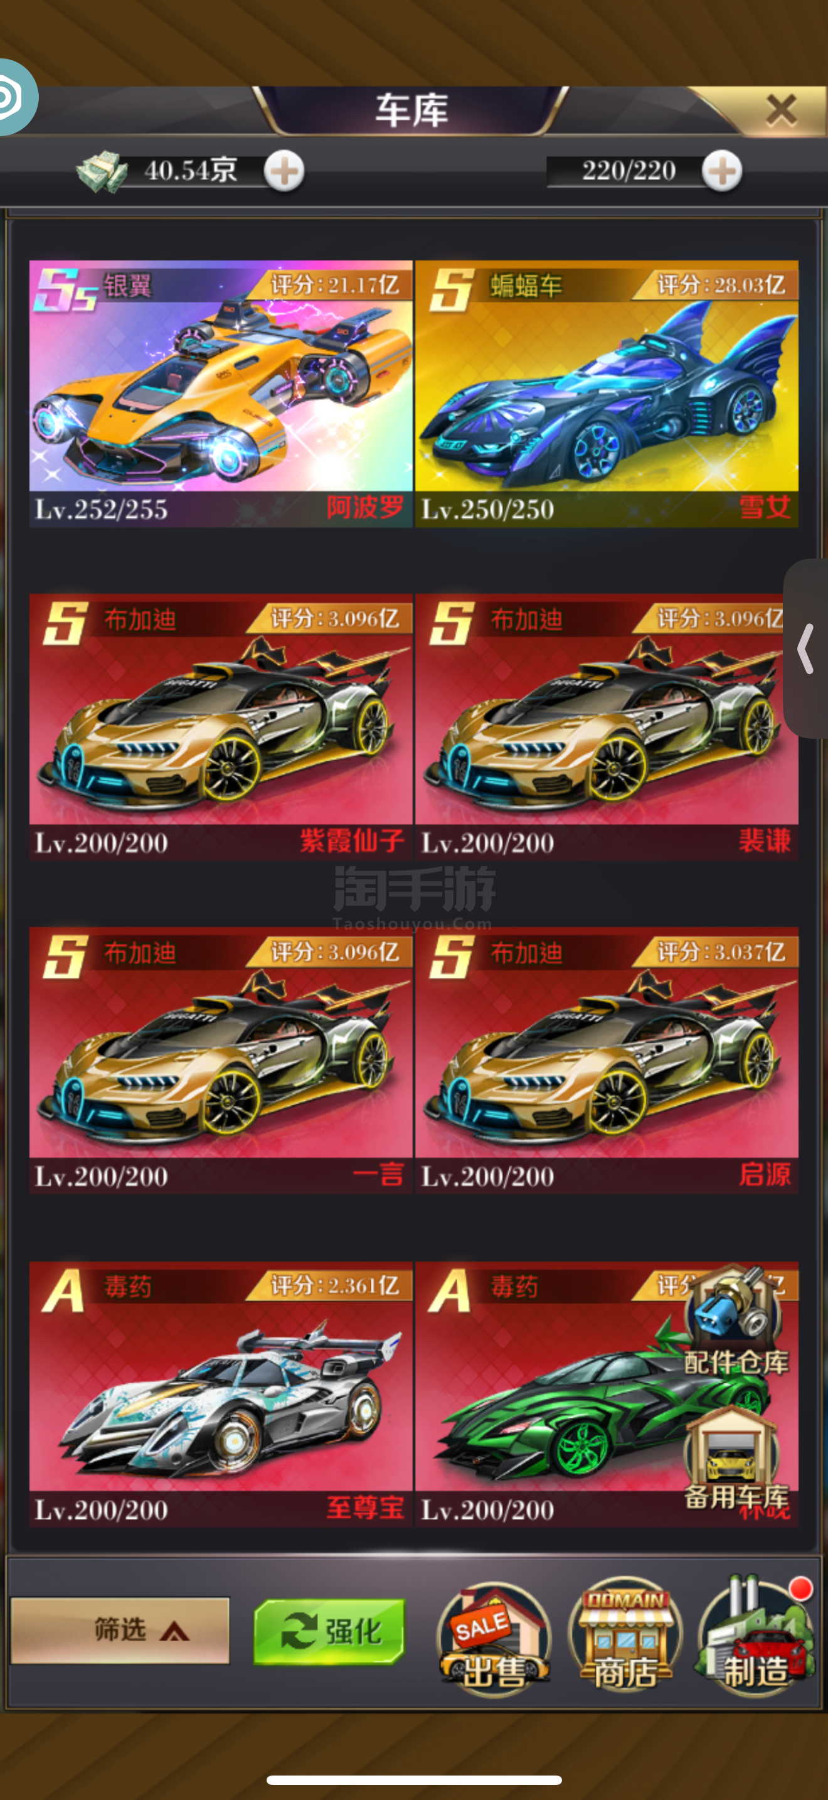Open the 配件仓库 parts warehouse icon

coord(735,1321)
